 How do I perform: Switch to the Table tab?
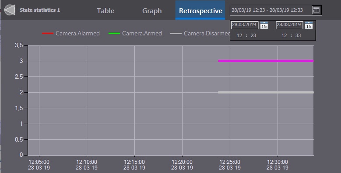105,10
